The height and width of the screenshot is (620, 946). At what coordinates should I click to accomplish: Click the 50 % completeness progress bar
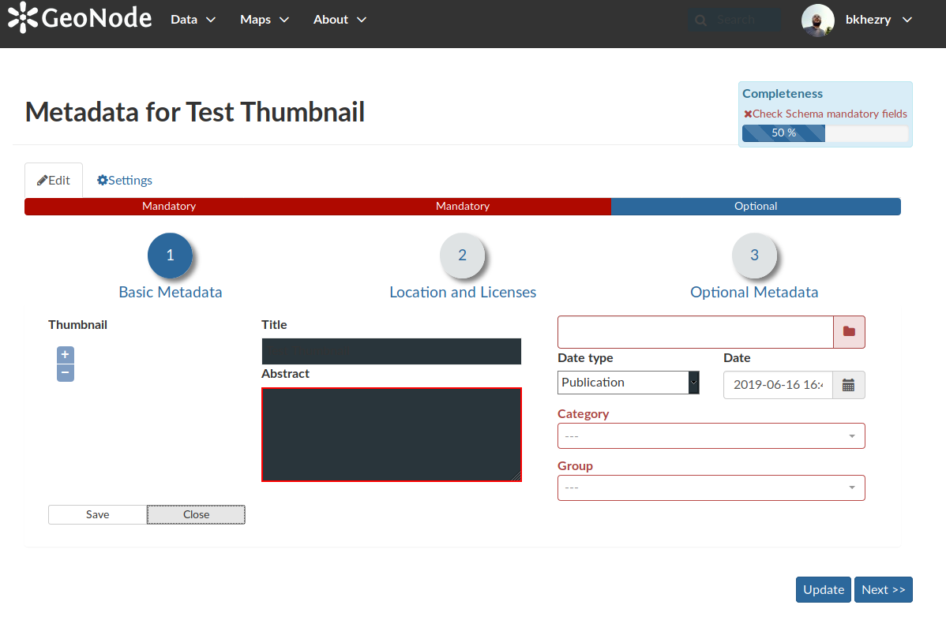click(825, 133)
